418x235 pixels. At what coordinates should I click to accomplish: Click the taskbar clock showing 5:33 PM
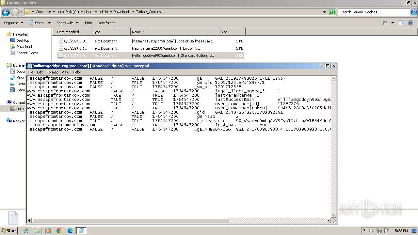point(401,231)
